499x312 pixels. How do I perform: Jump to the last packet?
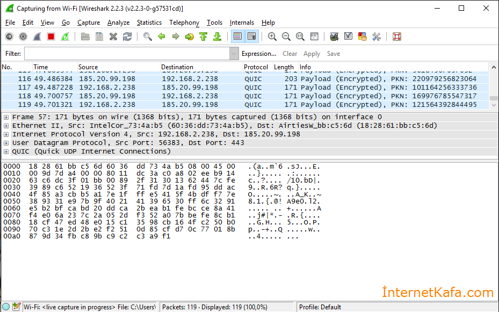click(x=218, y=37)
